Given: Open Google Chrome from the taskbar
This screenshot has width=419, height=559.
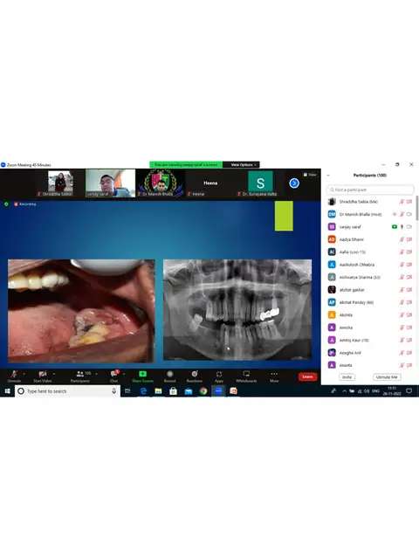Looking at the screenshot, I should [203, 391].
